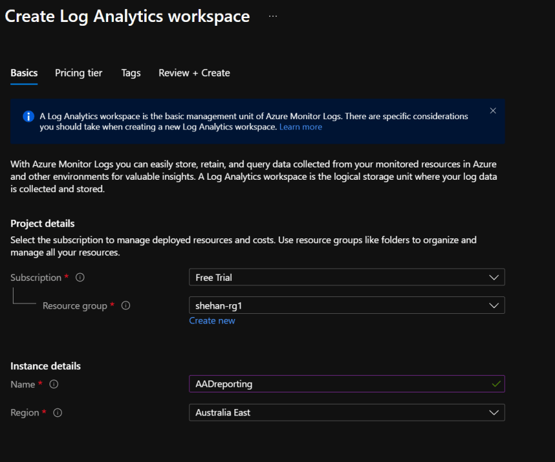Dismiss the Log Analytics info banner
This screenshot has height=462, width=555.
[493, 111]
